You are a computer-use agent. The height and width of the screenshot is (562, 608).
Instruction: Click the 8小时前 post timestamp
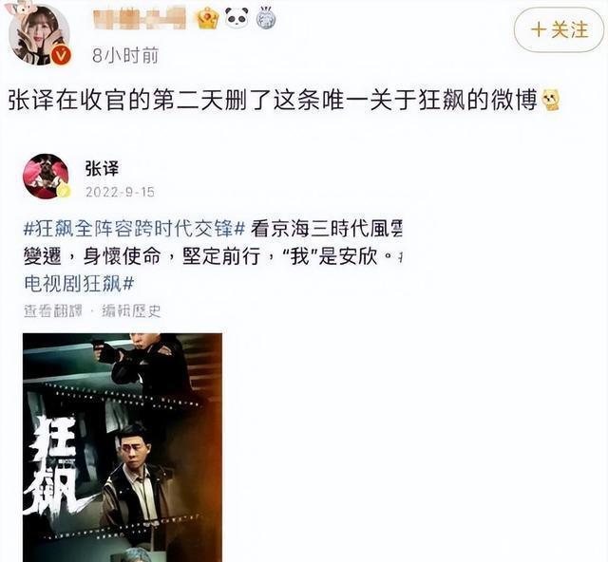pos(125,56)
